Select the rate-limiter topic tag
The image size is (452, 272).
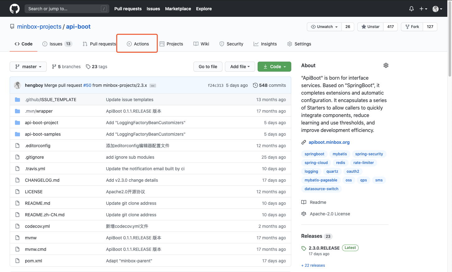(364, 163)
